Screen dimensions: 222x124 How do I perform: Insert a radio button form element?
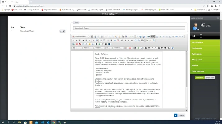(164, 37)
